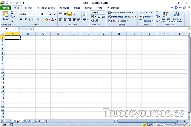Align text to top of cell
This screenshot has width=191, height=127.
[x=61, y=14]
